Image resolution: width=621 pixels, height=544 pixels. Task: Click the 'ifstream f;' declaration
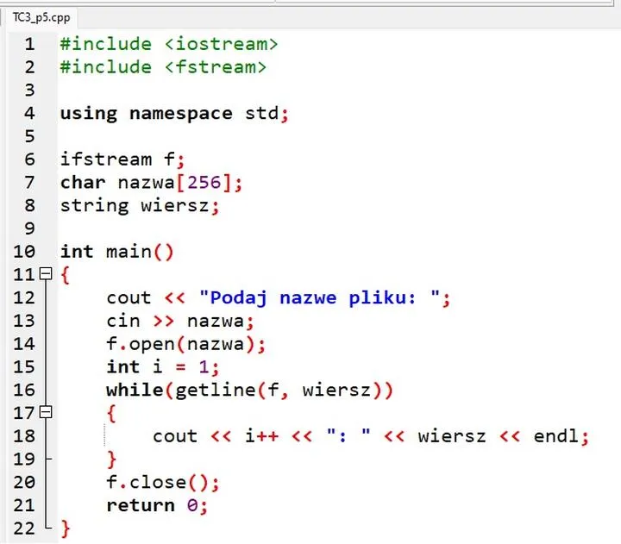(x=122, y=159)
